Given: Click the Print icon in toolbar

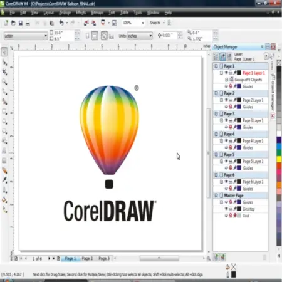Looking at the screenshot, I should pos(28,23).
